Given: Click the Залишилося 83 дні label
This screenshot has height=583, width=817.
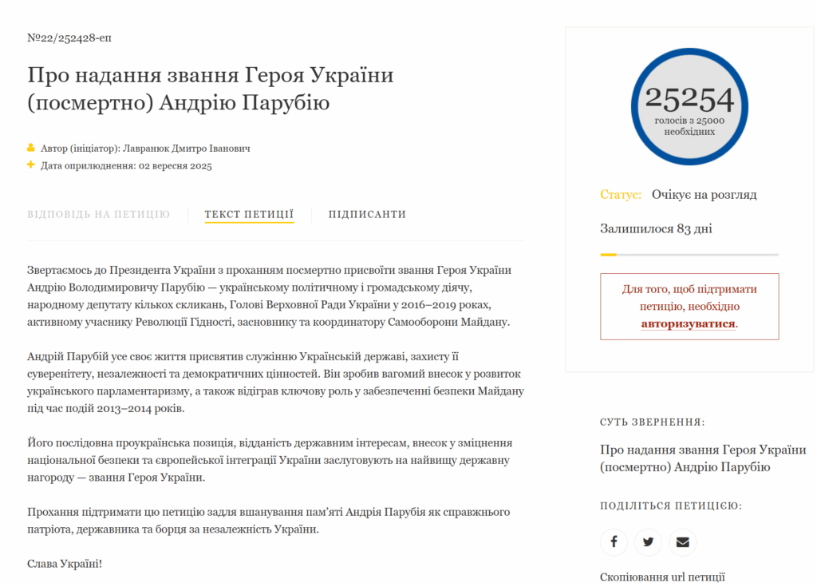Looking at the screenshot, I should [x=656, y=228].
